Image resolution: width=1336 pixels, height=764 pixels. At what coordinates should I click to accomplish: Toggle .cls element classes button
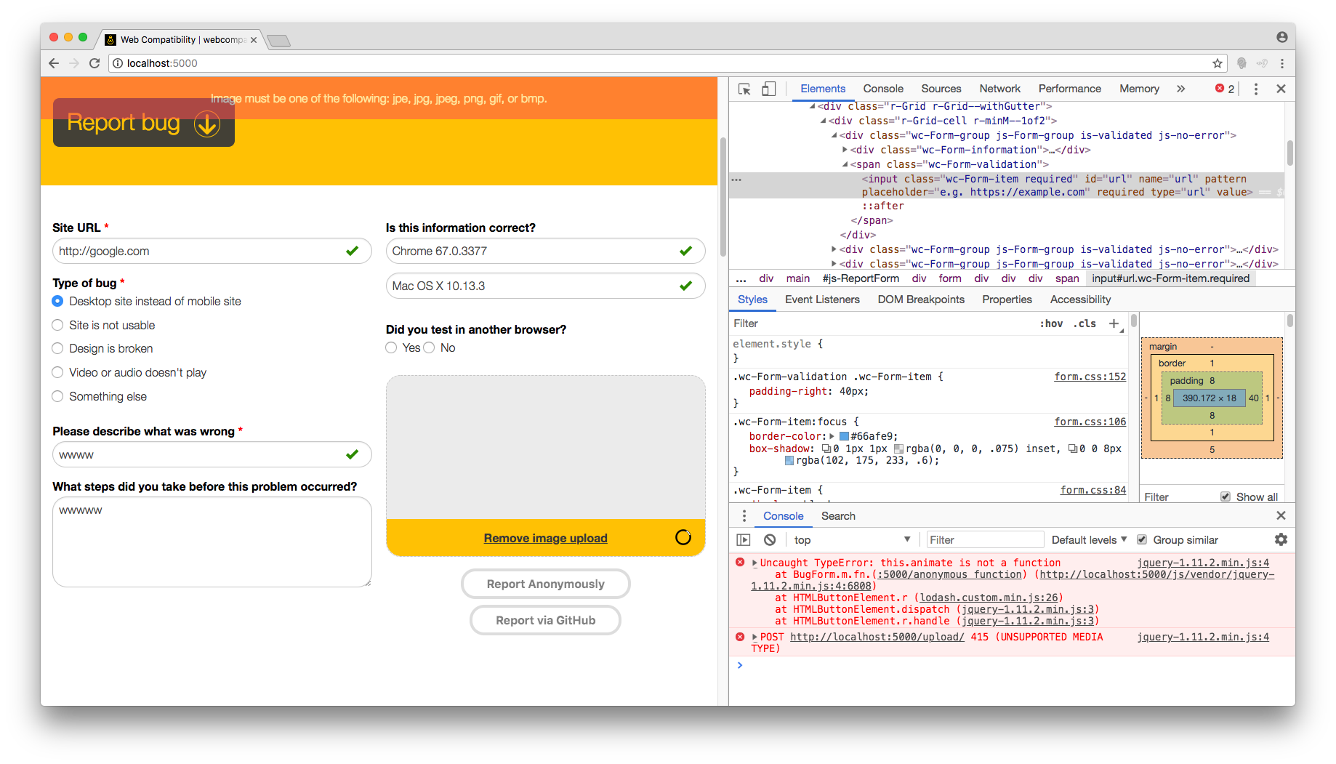(x=1085, y=323)
